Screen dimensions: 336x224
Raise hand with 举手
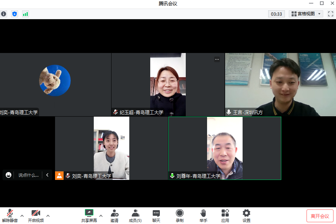click(x=203, y=215)
